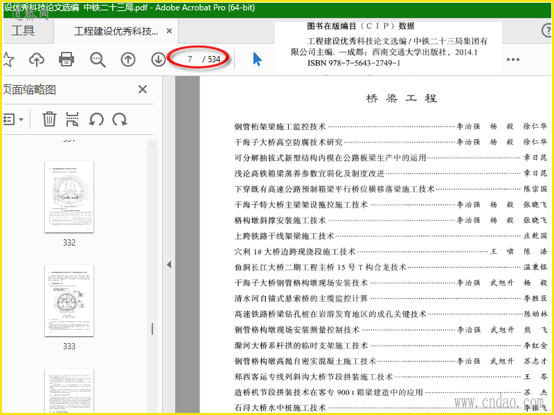Click entry 浅论高铁箱梁蒸养参数宜弱化及制度改进

[309, 174]
